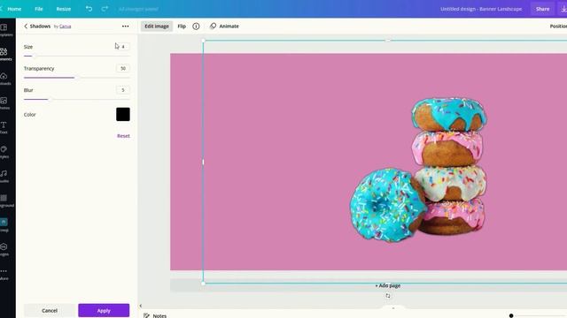Image resolution: width=567 pixels, height=318 pixels.
Task: Click the Undo arrow
Action: 89,9
